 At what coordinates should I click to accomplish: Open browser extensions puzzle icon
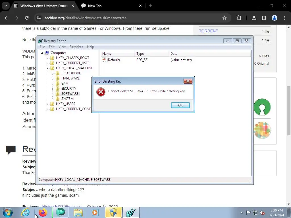(239, 18)
